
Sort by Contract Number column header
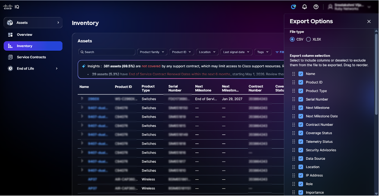coord(256,88)
